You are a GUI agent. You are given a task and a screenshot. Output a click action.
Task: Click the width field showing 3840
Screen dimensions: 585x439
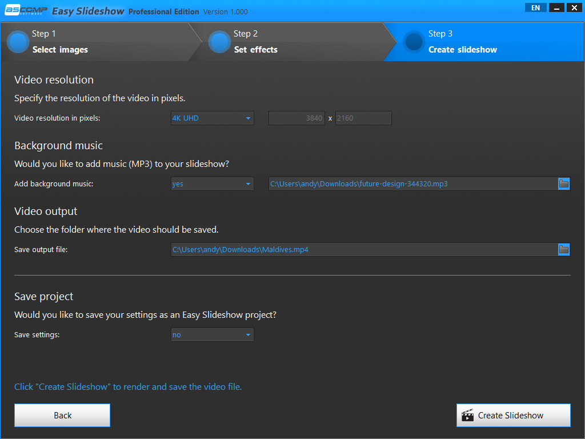click(296, 118)
